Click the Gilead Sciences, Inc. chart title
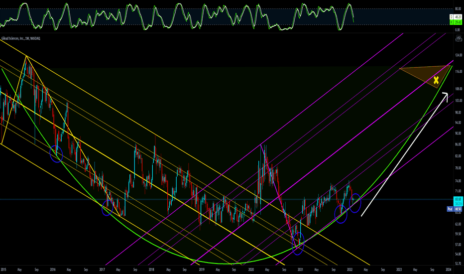The image size is (464, 274). coord(21,38)
